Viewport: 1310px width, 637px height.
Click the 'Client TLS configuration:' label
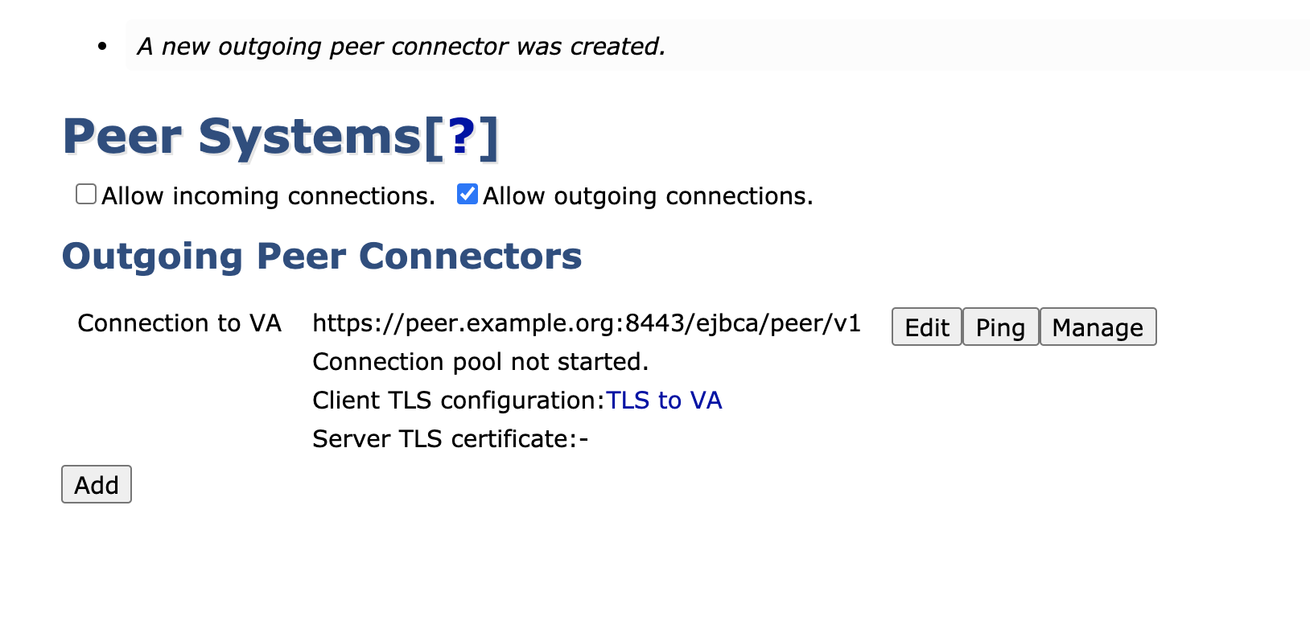pos(458,401)
